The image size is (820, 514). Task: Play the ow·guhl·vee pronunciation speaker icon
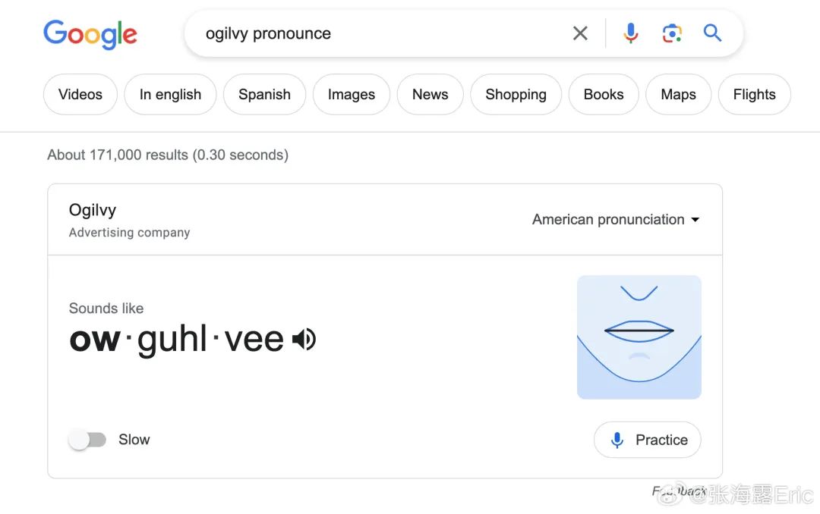point(304,340)
